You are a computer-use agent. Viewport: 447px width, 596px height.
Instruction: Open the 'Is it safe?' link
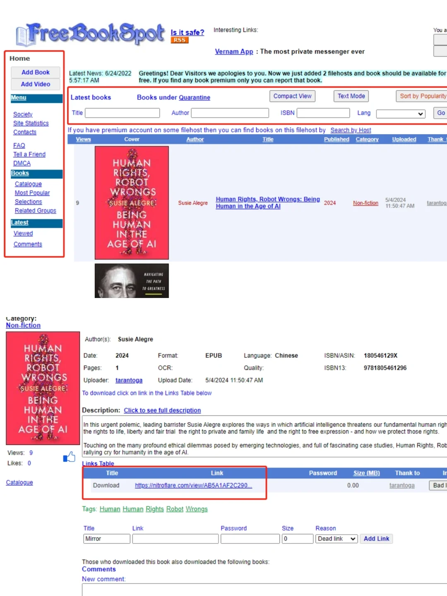point(187,32)
